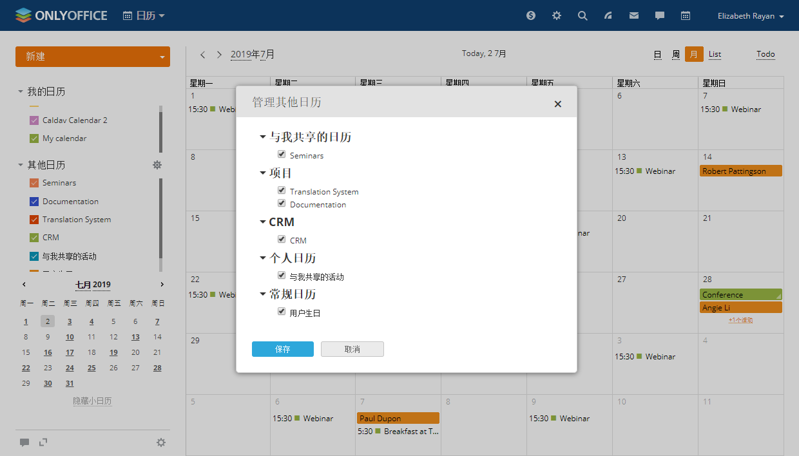The height and width of the screenshot is (456, 799).
Task: Close the 管理其他日历 dialog
Action: click(x=558, y=104)
